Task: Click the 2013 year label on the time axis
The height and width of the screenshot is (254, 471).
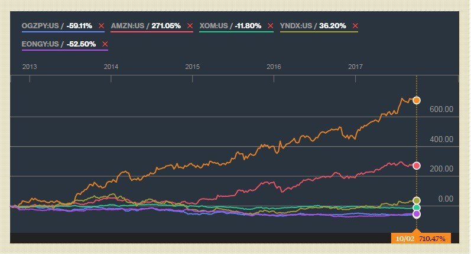Action: 30,67
